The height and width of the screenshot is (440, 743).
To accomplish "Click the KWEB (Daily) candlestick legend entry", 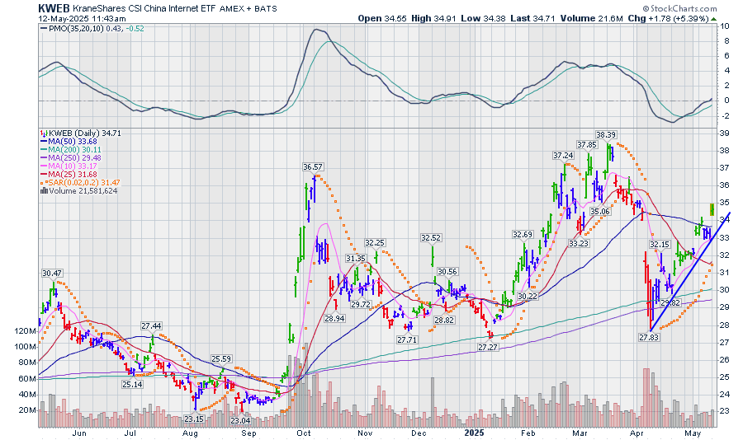I will click(x=81, y=133).
